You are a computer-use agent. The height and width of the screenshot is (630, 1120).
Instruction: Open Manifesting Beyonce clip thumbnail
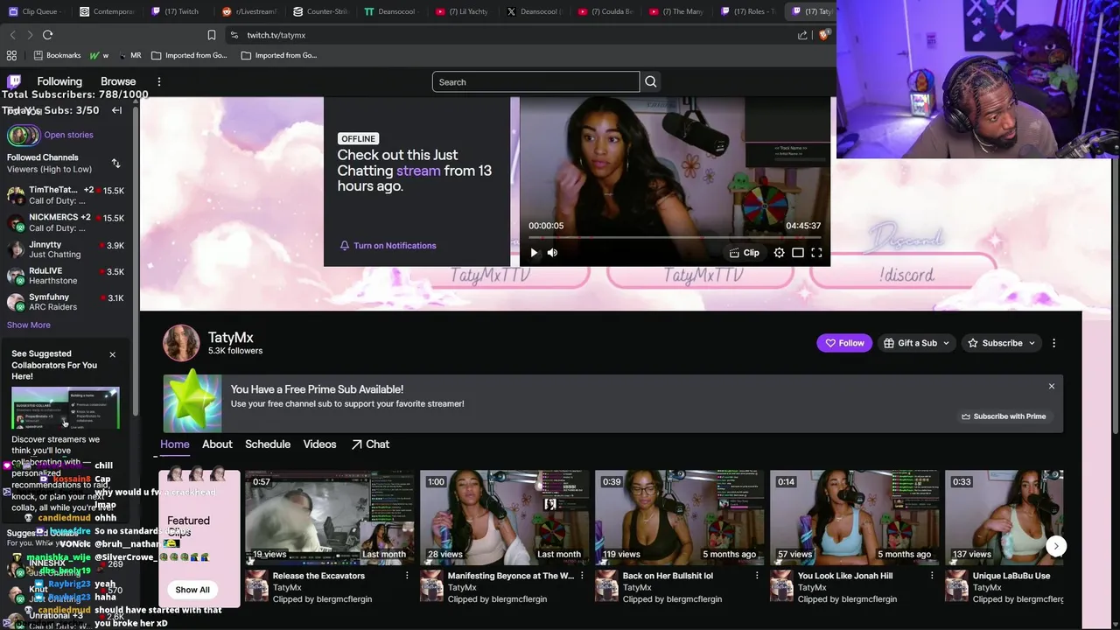tap(505, 518)
